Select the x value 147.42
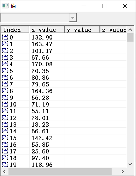This screenshot has height=176, width=136. 42,138
